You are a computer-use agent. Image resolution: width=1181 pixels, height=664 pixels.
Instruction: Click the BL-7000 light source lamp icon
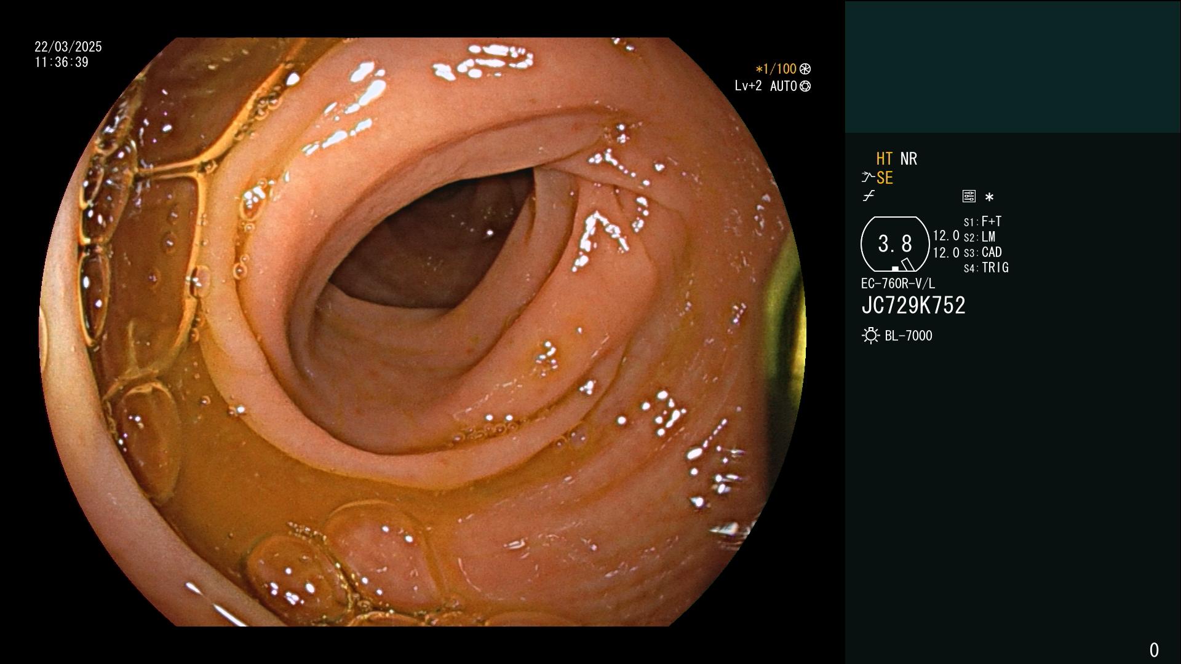coord(870,336)
